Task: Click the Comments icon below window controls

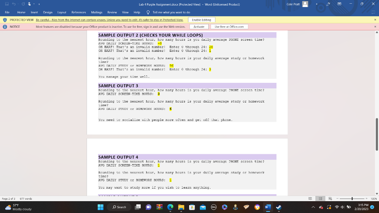Action: 373,12
